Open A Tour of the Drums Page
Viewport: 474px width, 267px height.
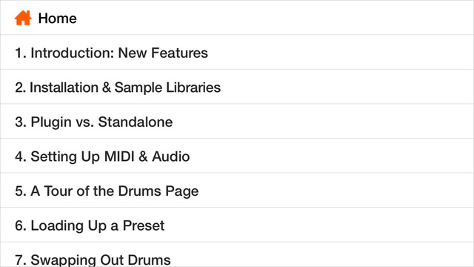tap(237, 191)
